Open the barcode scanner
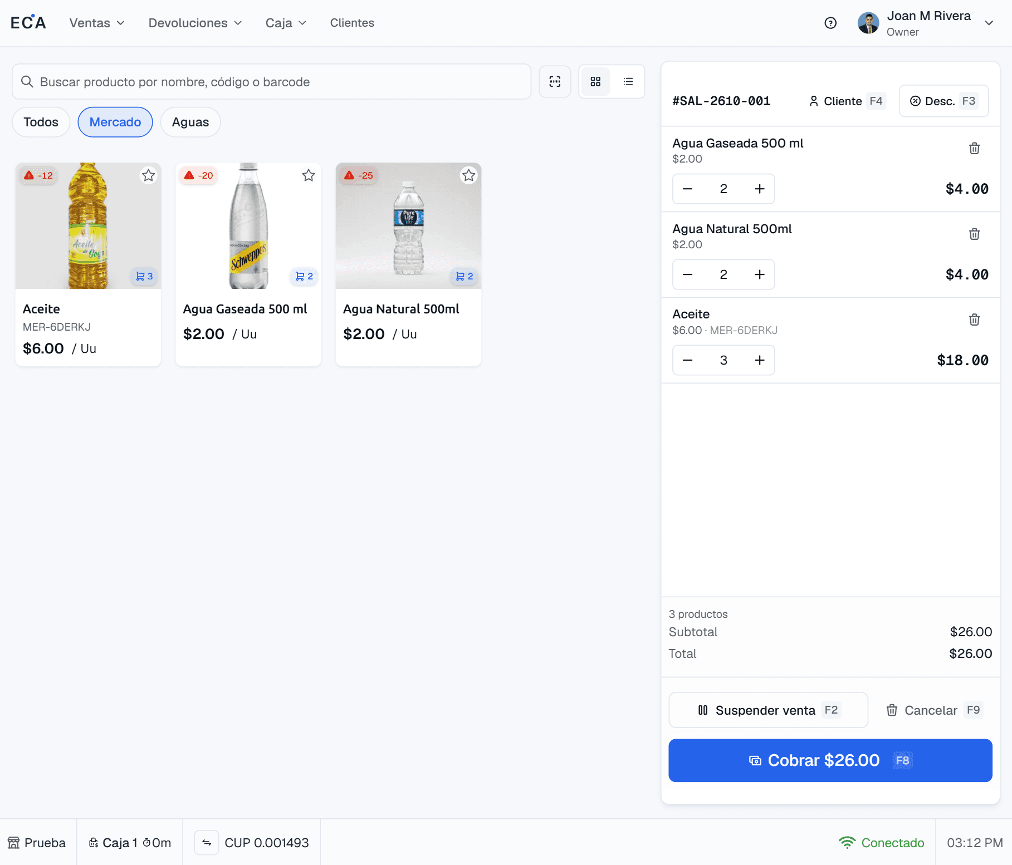Viewport: 1012px width, 865px height. click(555, 82)
